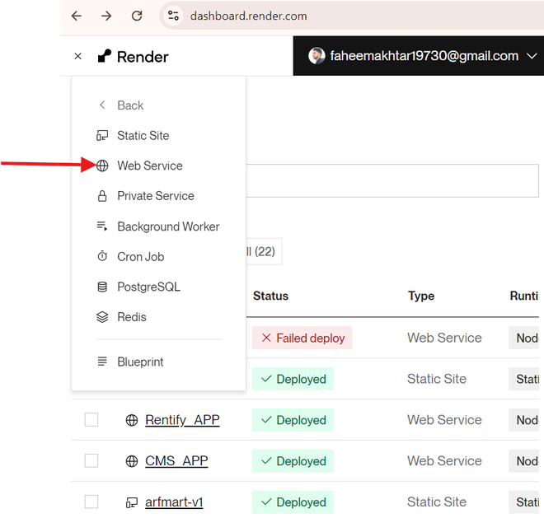Image resolution: width=544 pixels, height=518 pixels.
Task: Click the checkmark icon in CMS_APP Deployed badge
Action: pyautogui.click(x=266, y=461)
